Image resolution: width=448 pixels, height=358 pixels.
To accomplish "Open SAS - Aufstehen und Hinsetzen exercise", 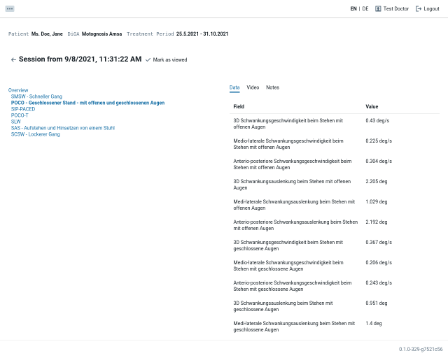I will coord(62,128).
